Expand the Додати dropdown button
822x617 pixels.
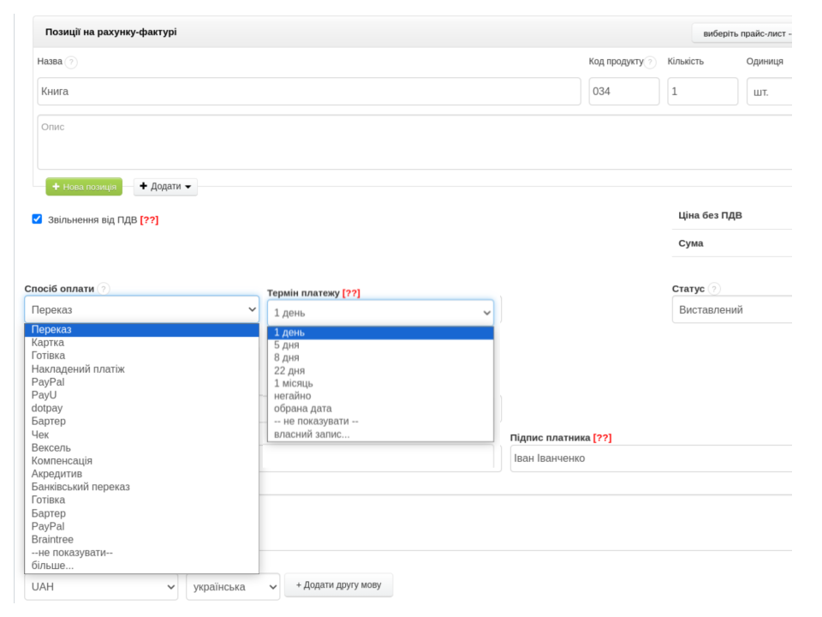[x=165, y=187]
